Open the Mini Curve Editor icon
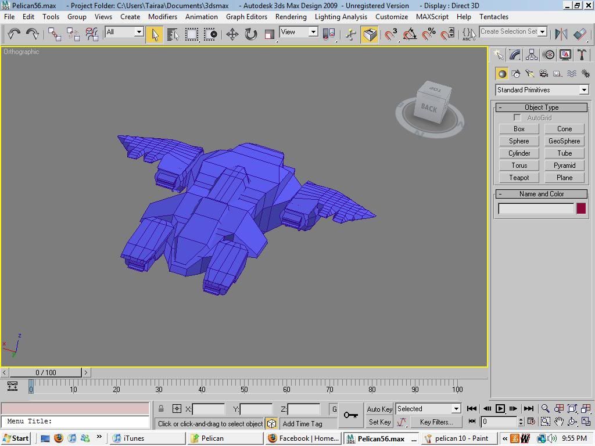 coord(13,386)
